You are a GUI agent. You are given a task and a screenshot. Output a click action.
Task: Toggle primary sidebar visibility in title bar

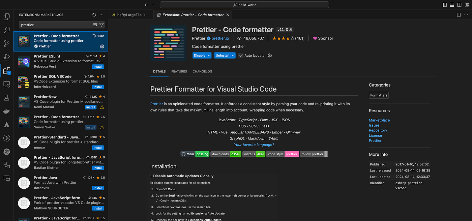[445, 5]
